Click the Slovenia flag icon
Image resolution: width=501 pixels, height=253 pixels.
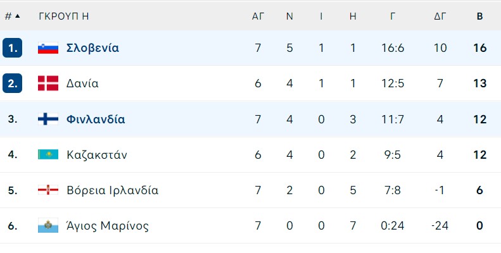pyautogui.click(x=48, y=48)
